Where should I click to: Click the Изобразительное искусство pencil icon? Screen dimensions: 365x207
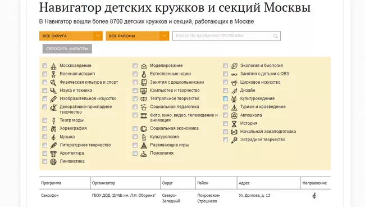[53, 99]
